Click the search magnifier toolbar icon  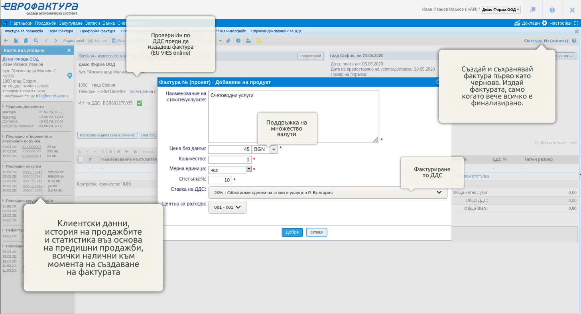tap(36, 41)
